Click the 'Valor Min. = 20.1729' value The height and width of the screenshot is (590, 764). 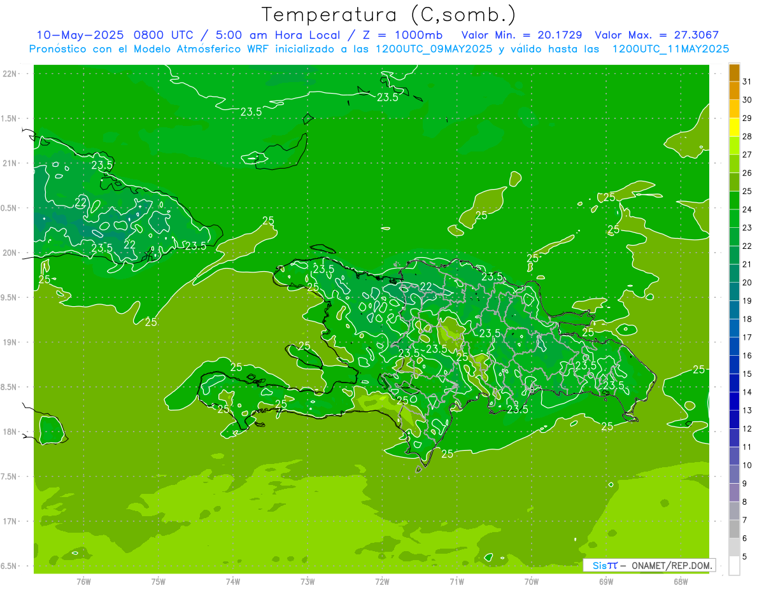point(521,35)
